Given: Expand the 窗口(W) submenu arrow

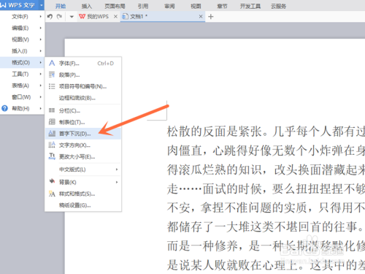Looking at the screenshot, I should click(41, 97).
